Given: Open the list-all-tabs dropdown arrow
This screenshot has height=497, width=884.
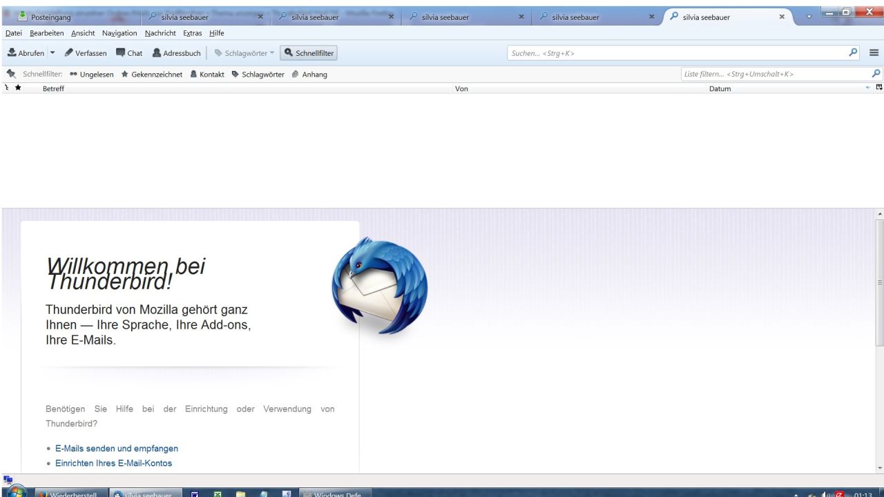Looking at the screenshot, I should point(809,17).
